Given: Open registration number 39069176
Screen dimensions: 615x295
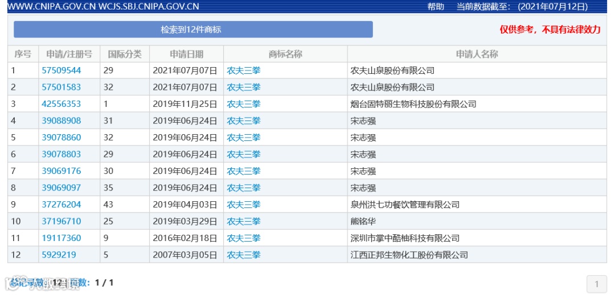Looking at the screenshot, I should pyautogui.click(x=61, y=171).
